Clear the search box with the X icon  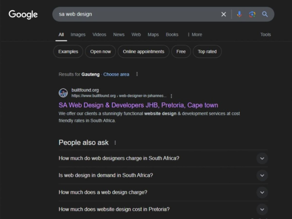pyautogui.click(x=223, y=14)
